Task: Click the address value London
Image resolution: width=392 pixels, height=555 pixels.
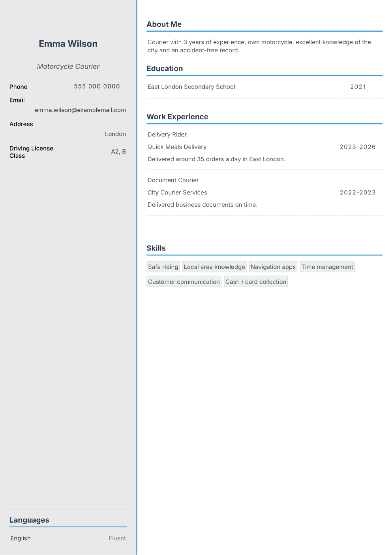Action: tap(115, 134)
